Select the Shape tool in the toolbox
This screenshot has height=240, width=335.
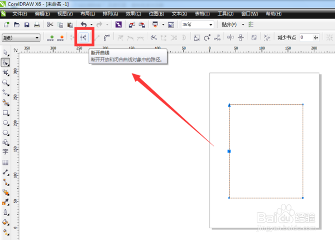(x=6, y=63)
